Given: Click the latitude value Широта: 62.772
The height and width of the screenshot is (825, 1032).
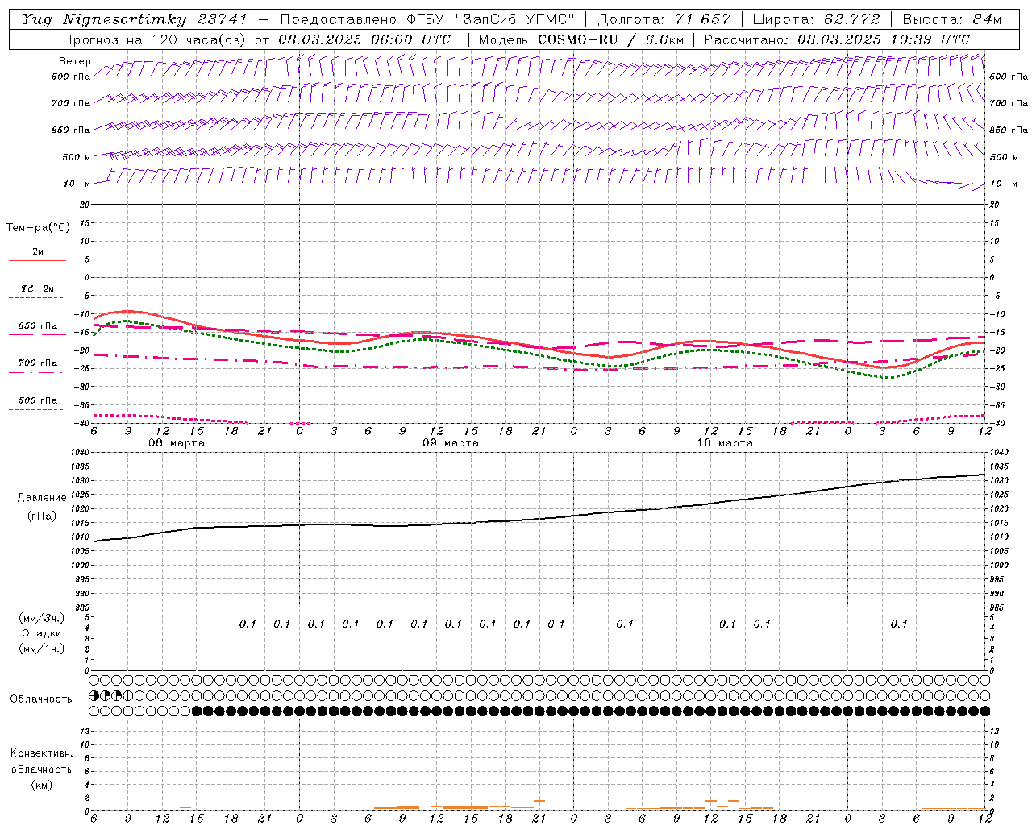Looking at the screenshot, I should (817, 19).
